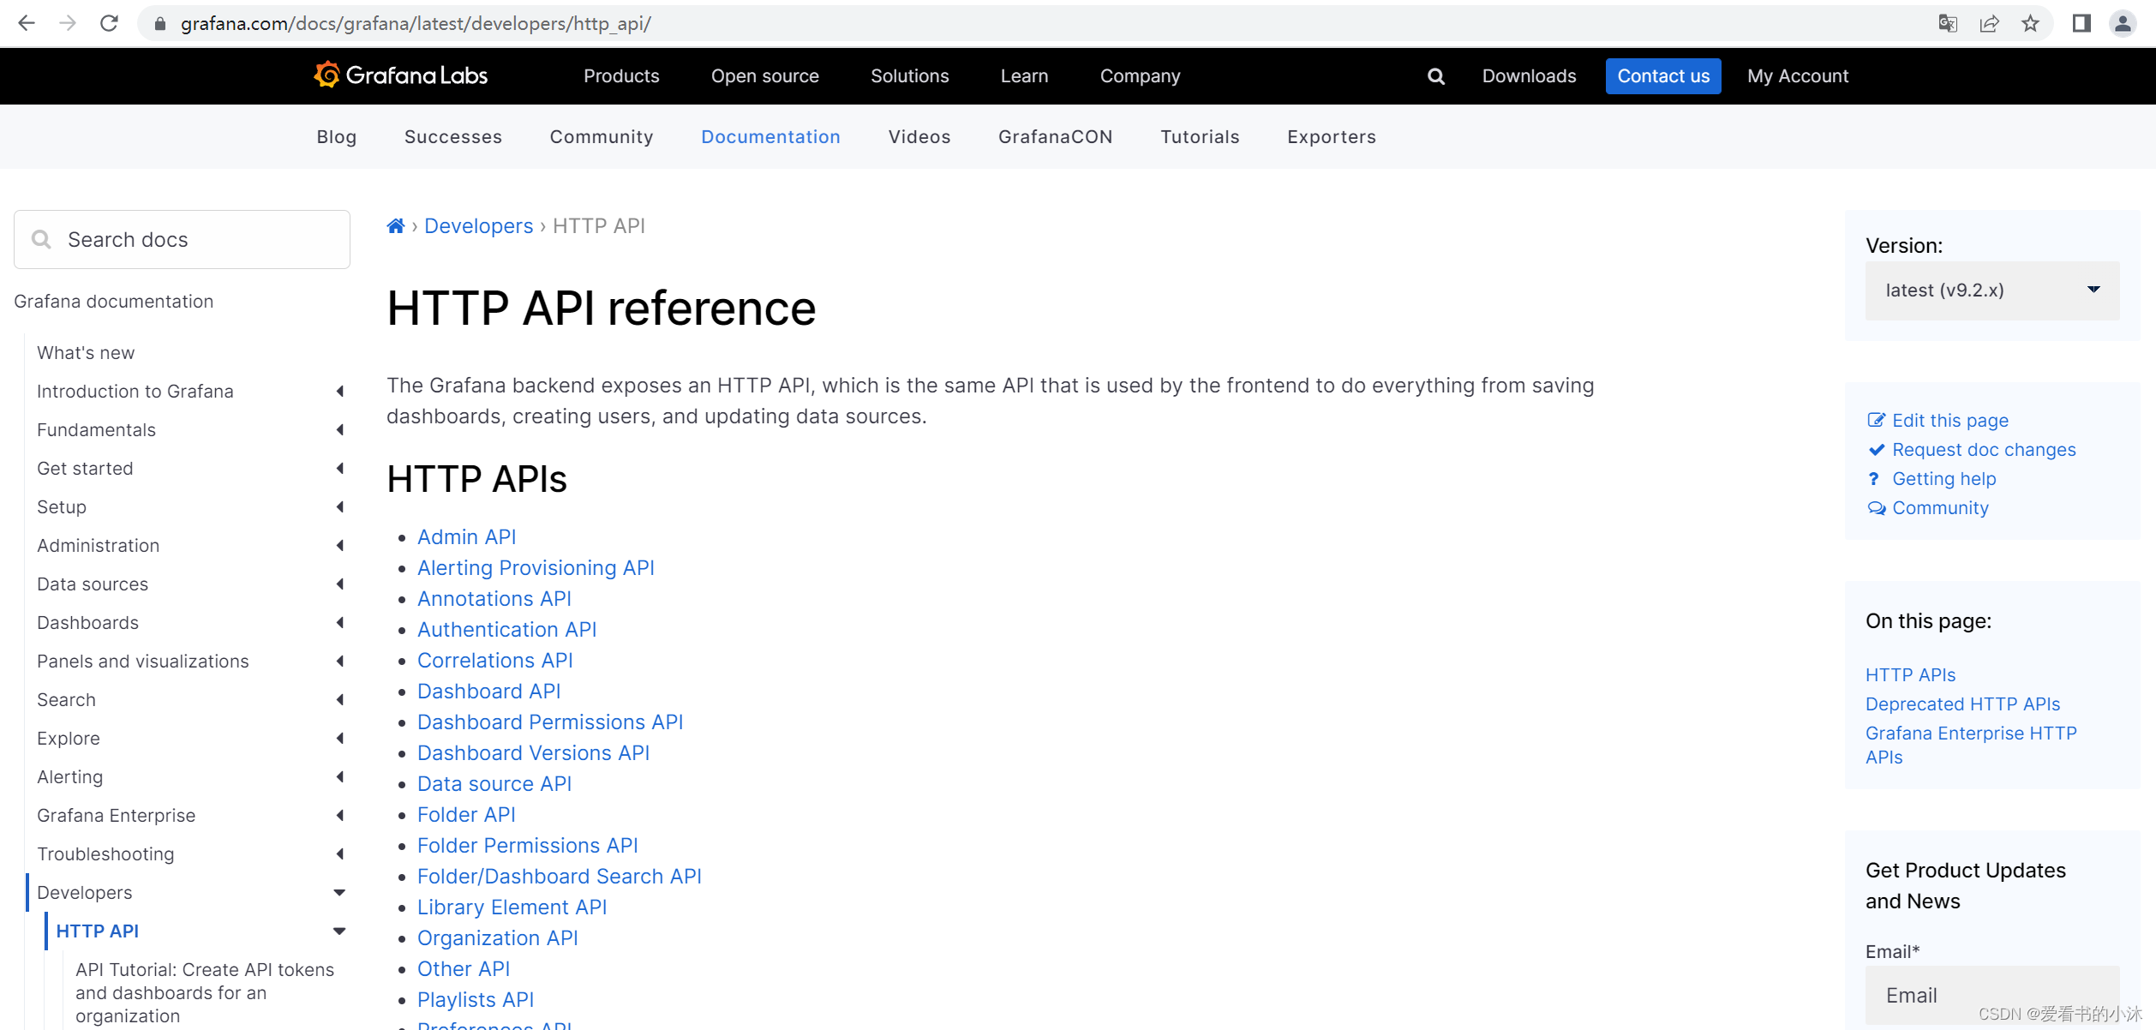Expand the Introduction to Grafana section

click(x=340, y=392)
